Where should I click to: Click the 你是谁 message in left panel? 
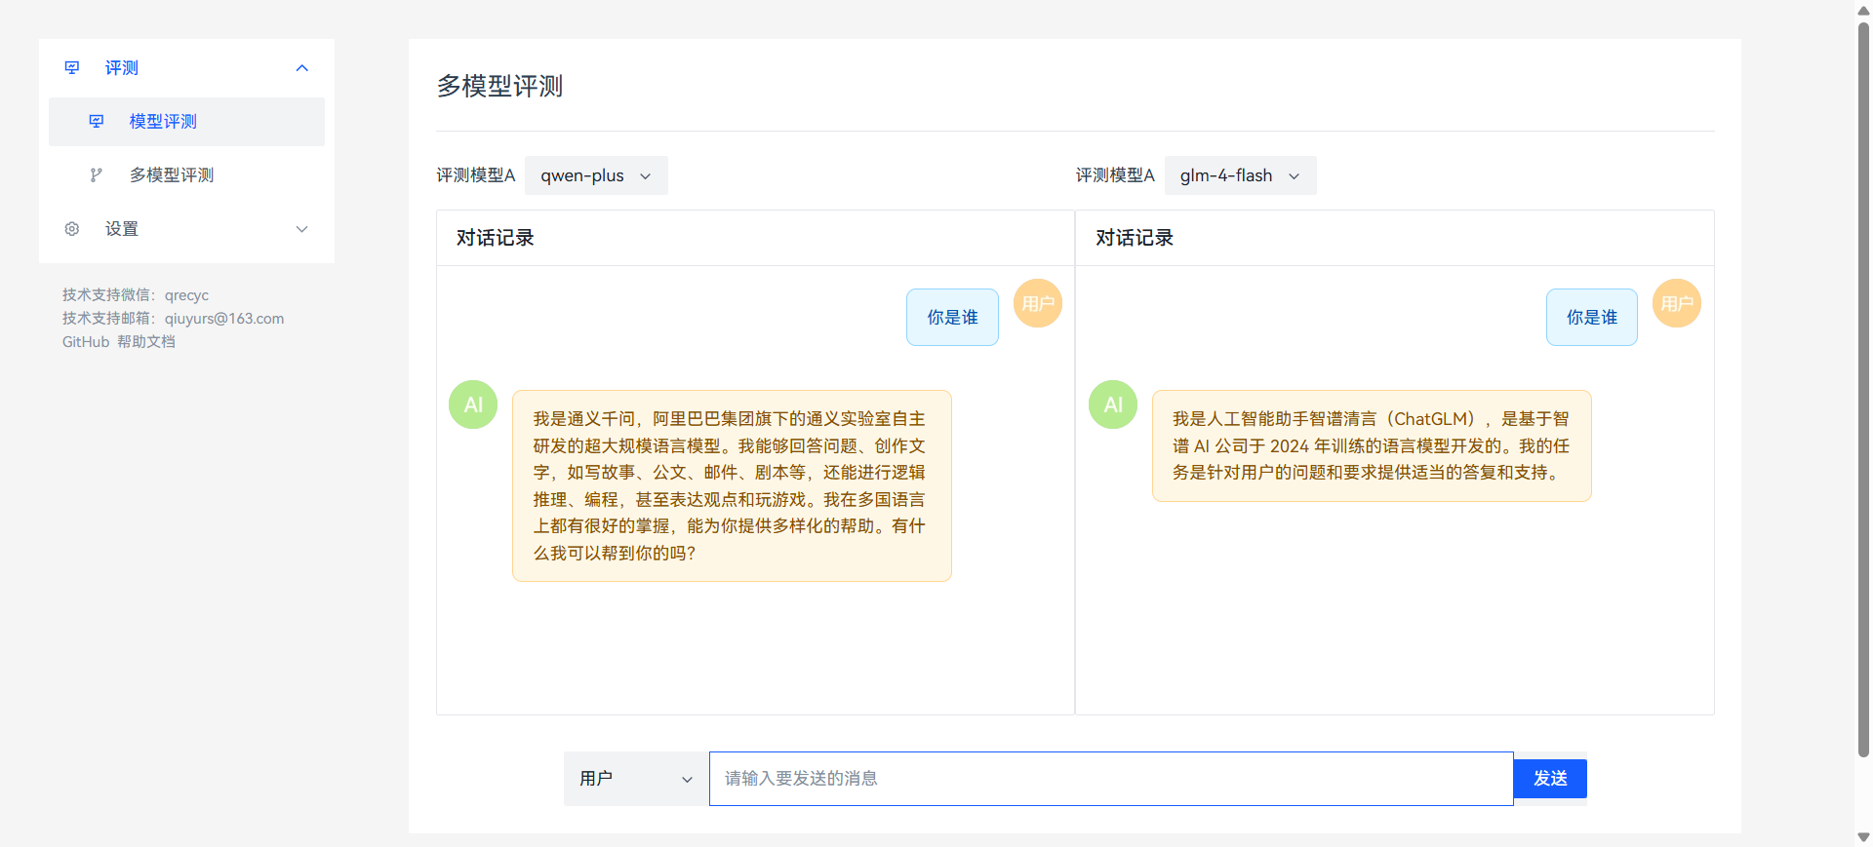tap(952, 317)
